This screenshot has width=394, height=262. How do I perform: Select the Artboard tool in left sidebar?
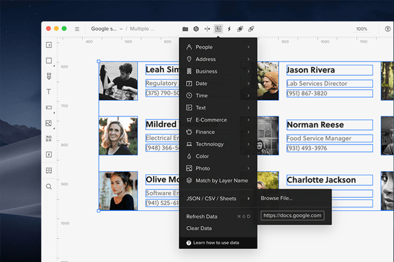click(49, 45)
